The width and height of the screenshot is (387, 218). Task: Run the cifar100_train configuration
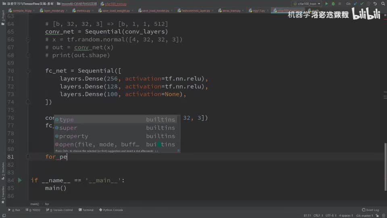(x=327, y=4)
